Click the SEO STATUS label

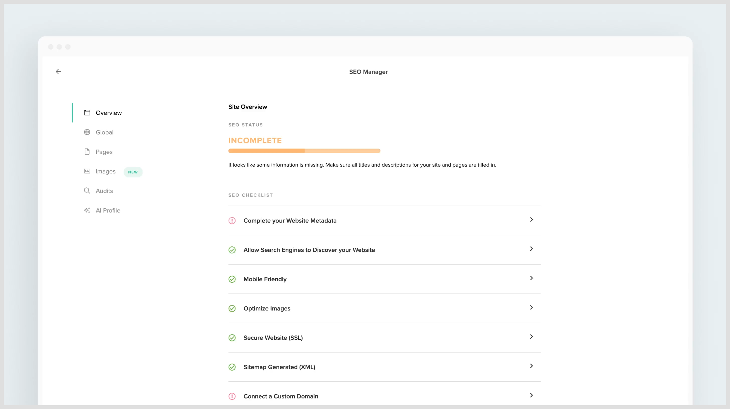[245, 125]
